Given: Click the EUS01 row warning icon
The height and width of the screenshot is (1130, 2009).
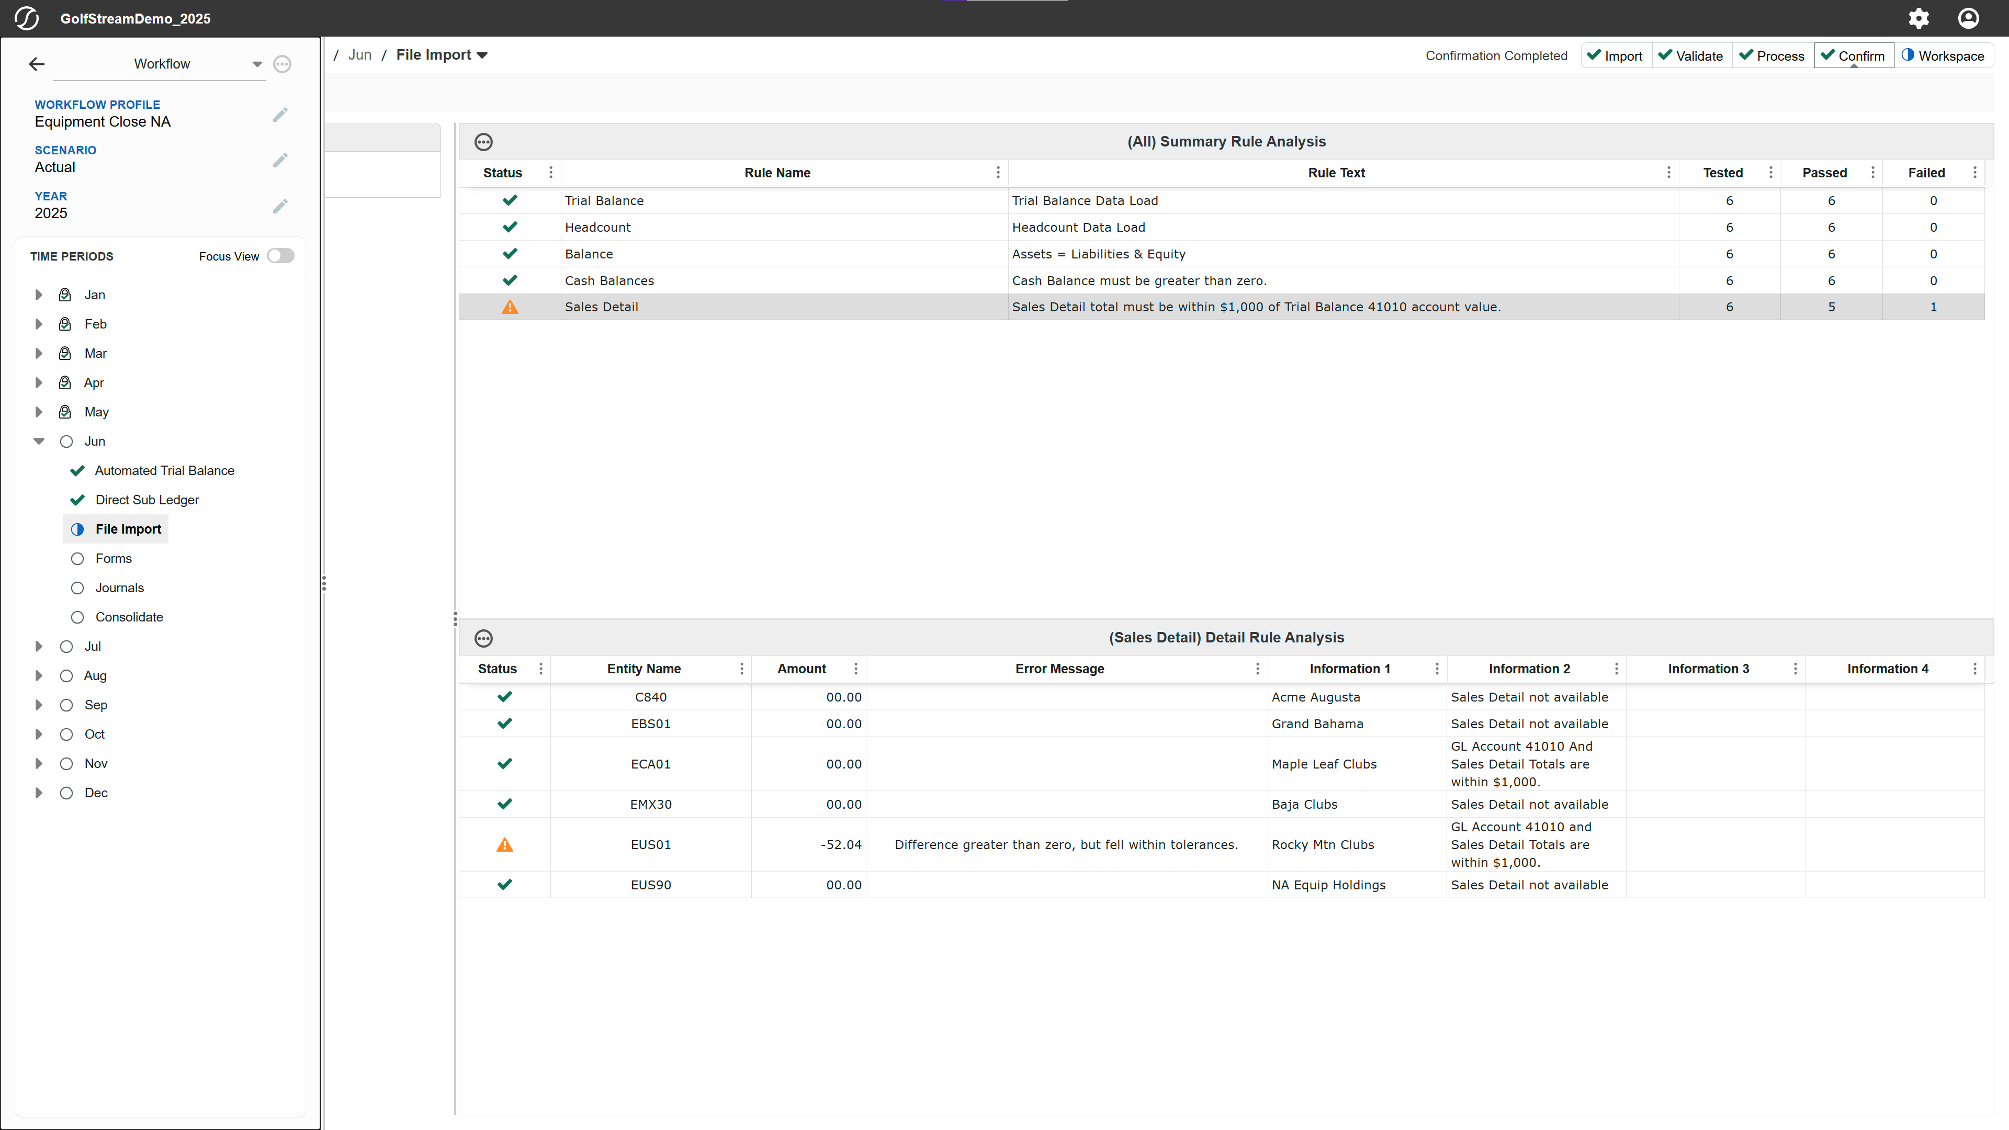Looking at the screenshot, I should [504, 844].
